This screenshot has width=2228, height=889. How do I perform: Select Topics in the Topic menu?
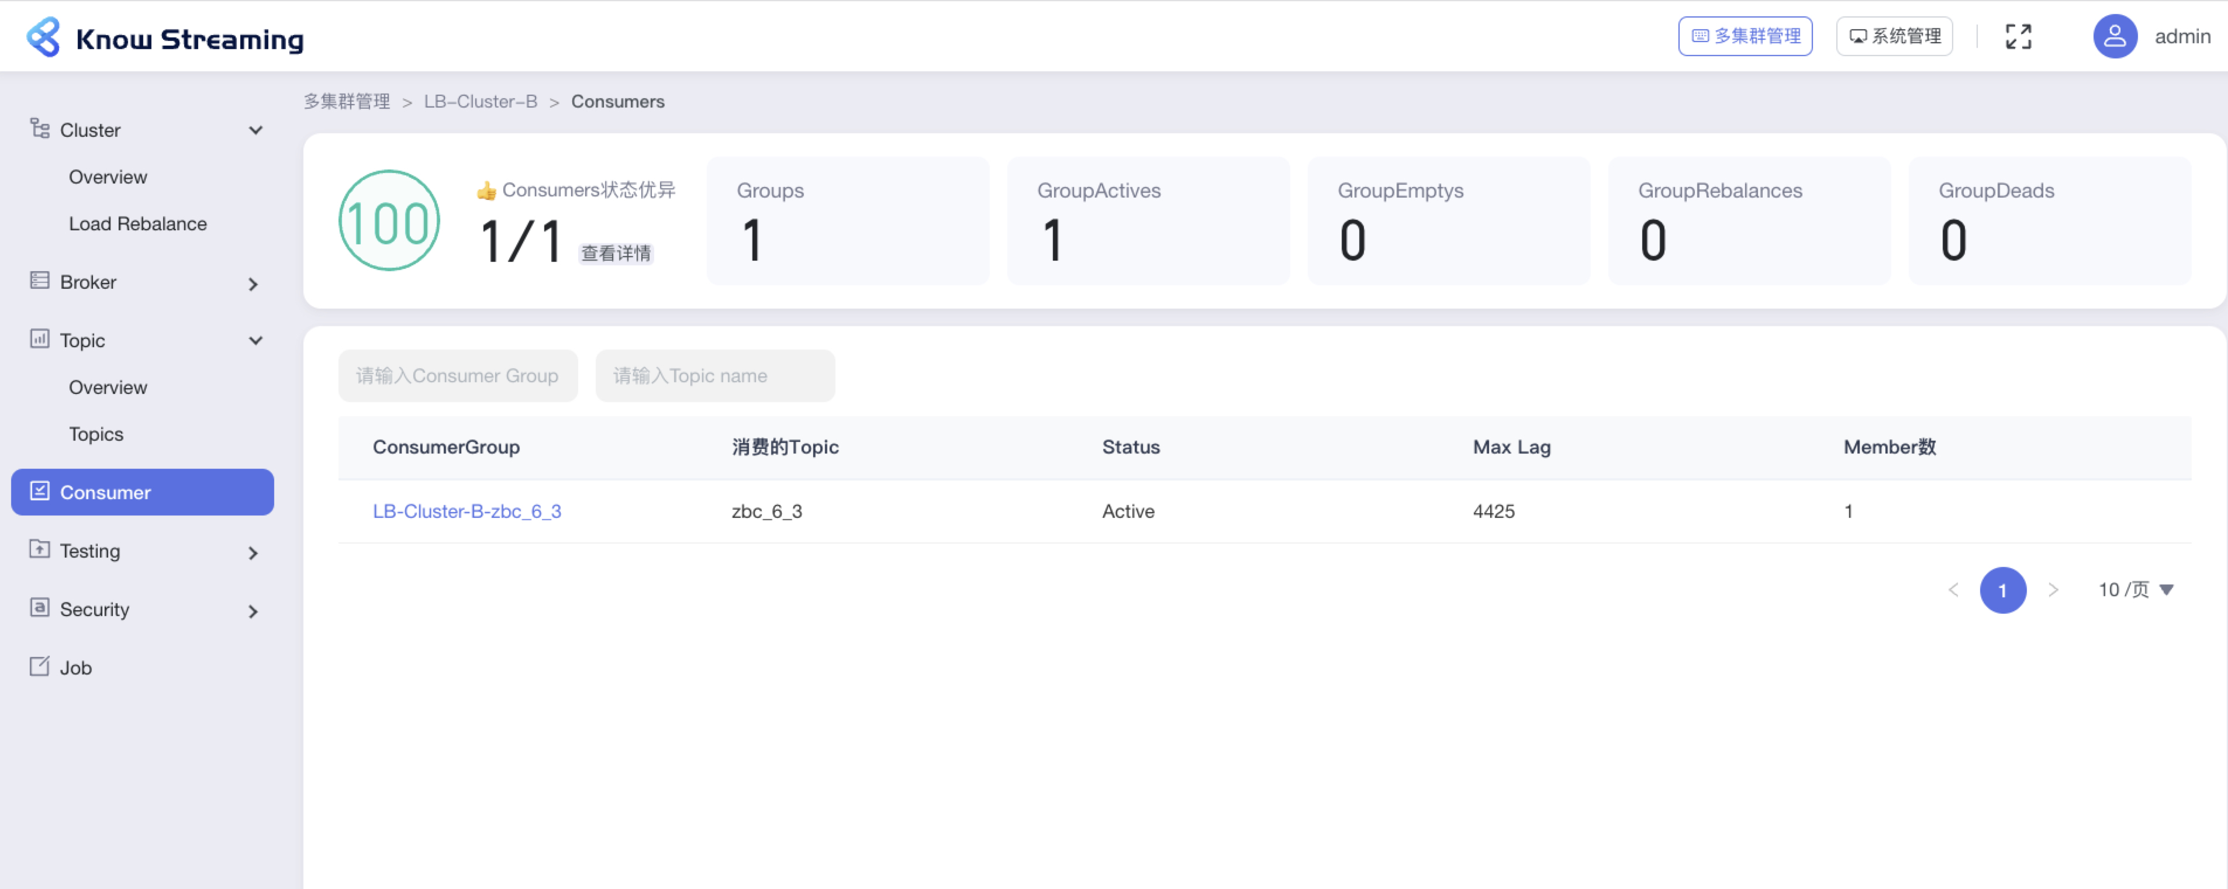(x=96, y=434)
